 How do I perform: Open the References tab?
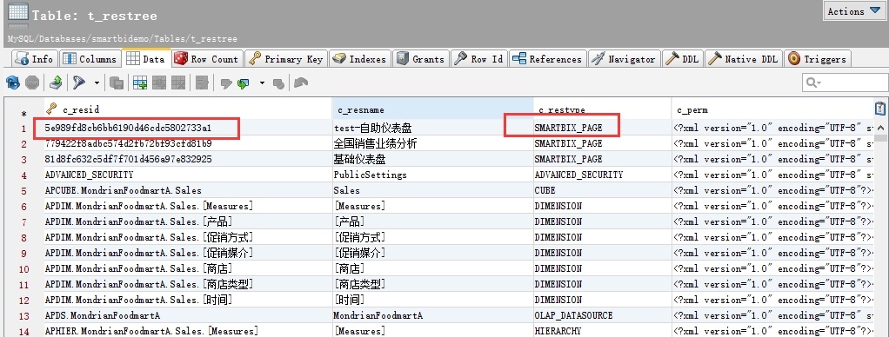[547, 59]
